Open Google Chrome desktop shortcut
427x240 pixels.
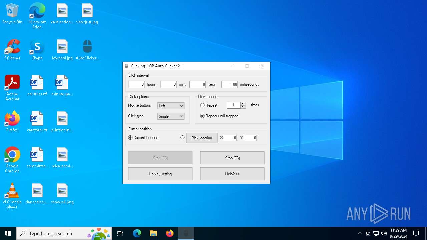[12, 160]
